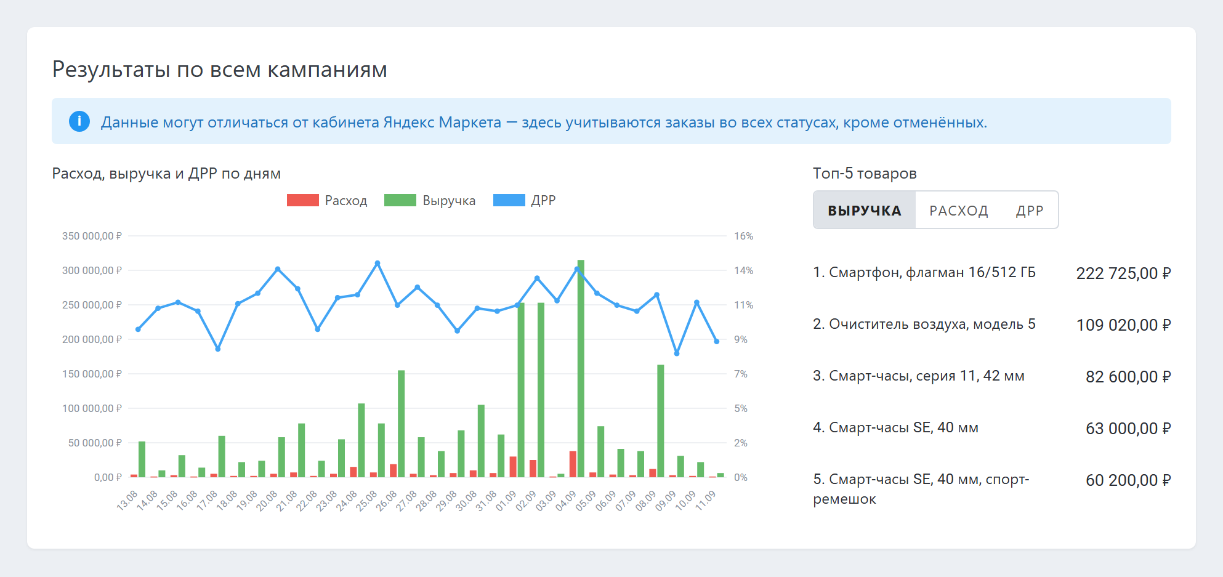Click the green revenue bar for 08.09
The width and height of the screenshot is (1223, 577).
pos(661,421)
